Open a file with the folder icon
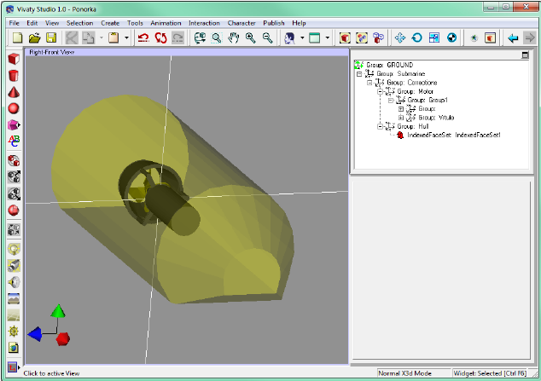The width and height of the screenshot is (541, 381). point(34,38)
